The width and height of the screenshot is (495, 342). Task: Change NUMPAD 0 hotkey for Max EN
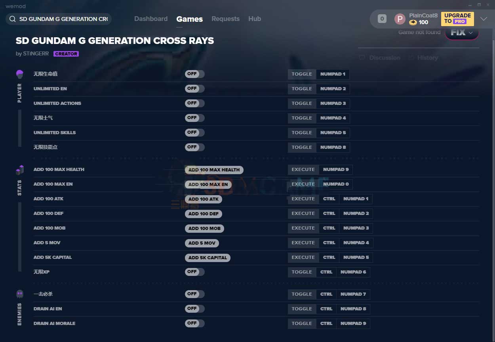(x=336, y=184)
